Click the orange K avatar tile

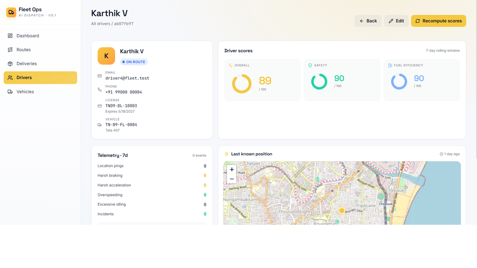coord(106,56)
